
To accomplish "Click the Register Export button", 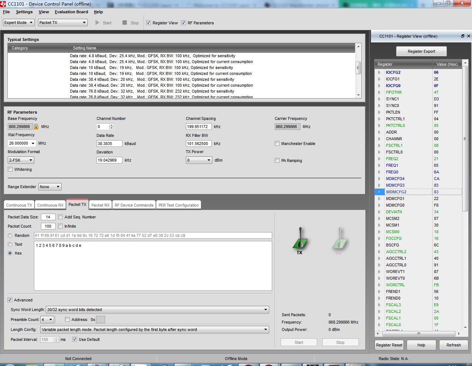I will point(421,51).
